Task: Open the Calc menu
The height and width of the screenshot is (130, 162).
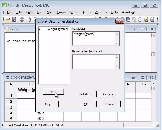Action: (x=40, y=12)
